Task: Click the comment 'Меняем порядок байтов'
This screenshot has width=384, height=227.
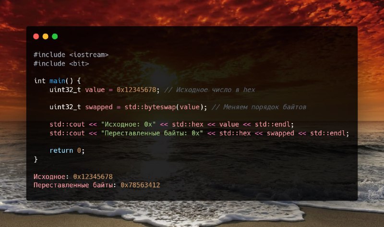Action: coord(259,107)
